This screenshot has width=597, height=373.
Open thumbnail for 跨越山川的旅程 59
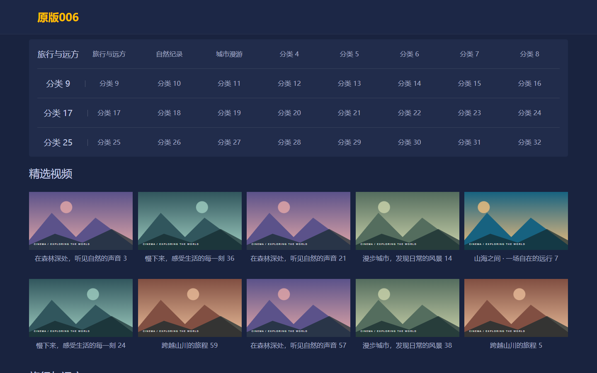pos(190,308)
